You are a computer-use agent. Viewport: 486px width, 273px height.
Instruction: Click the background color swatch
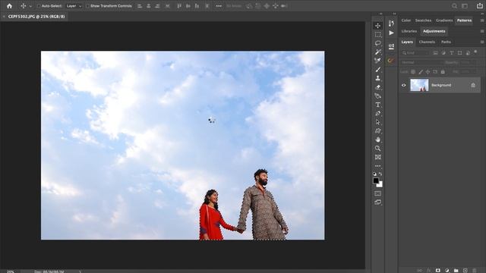[380, 185]
